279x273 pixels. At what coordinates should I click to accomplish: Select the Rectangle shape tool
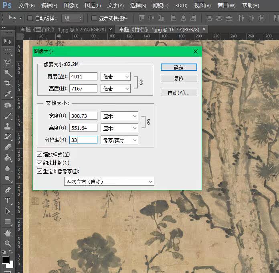pos(8,222)
